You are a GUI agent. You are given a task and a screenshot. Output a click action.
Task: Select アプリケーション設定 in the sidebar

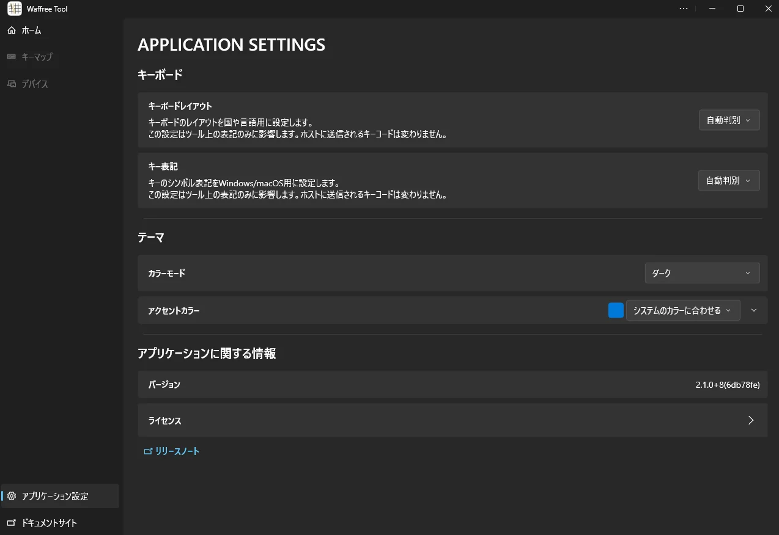pos(55,496)
